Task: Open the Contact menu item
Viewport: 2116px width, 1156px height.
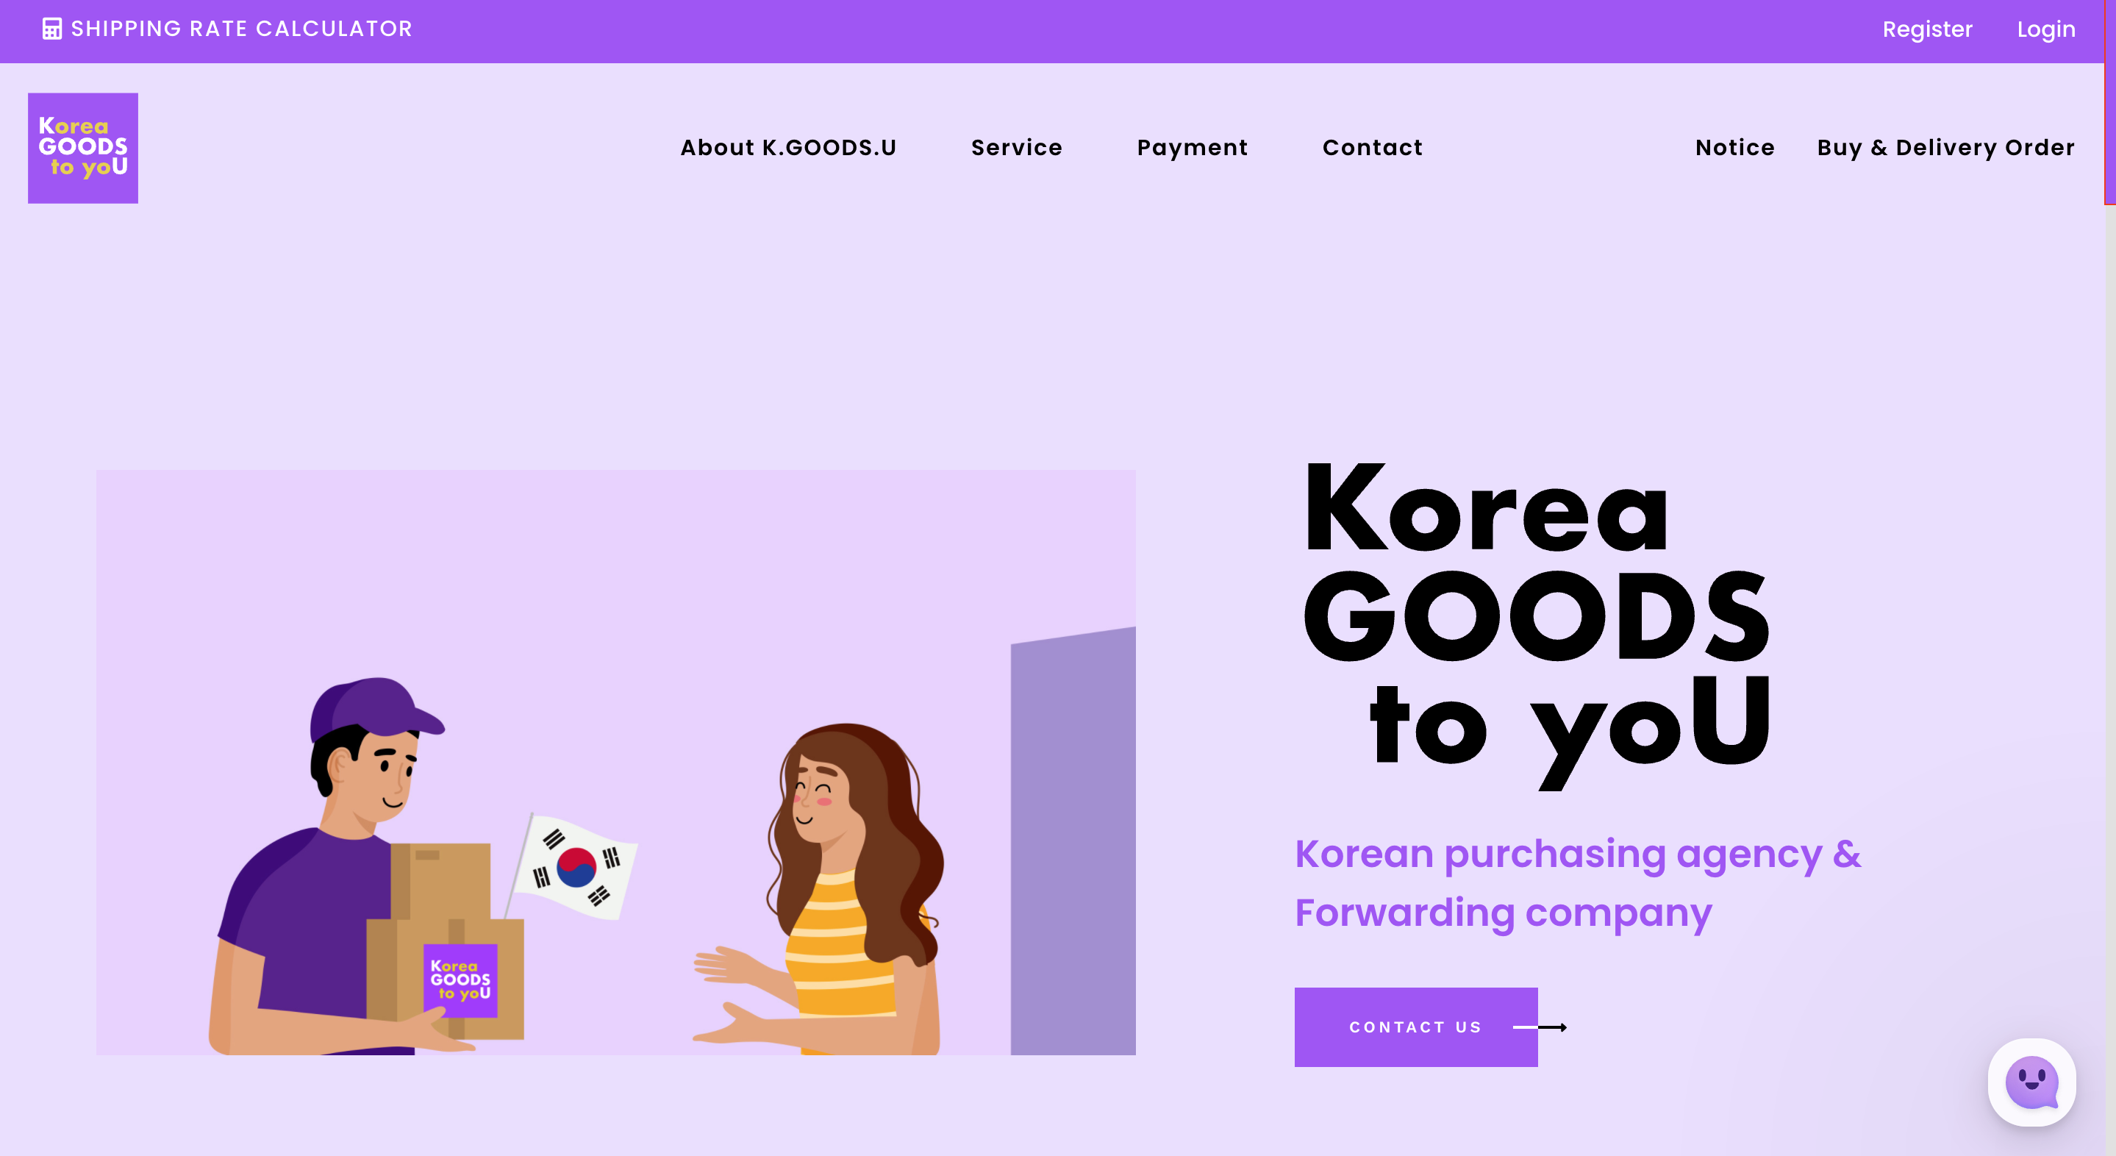Action: pyautogui.click(x=1372, y=148)
